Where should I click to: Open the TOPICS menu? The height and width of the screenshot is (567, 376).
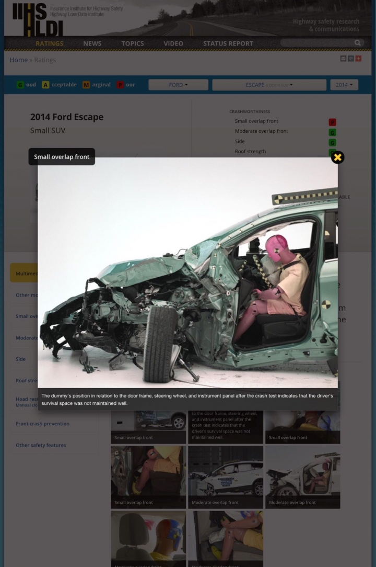(x=133, y=43)
